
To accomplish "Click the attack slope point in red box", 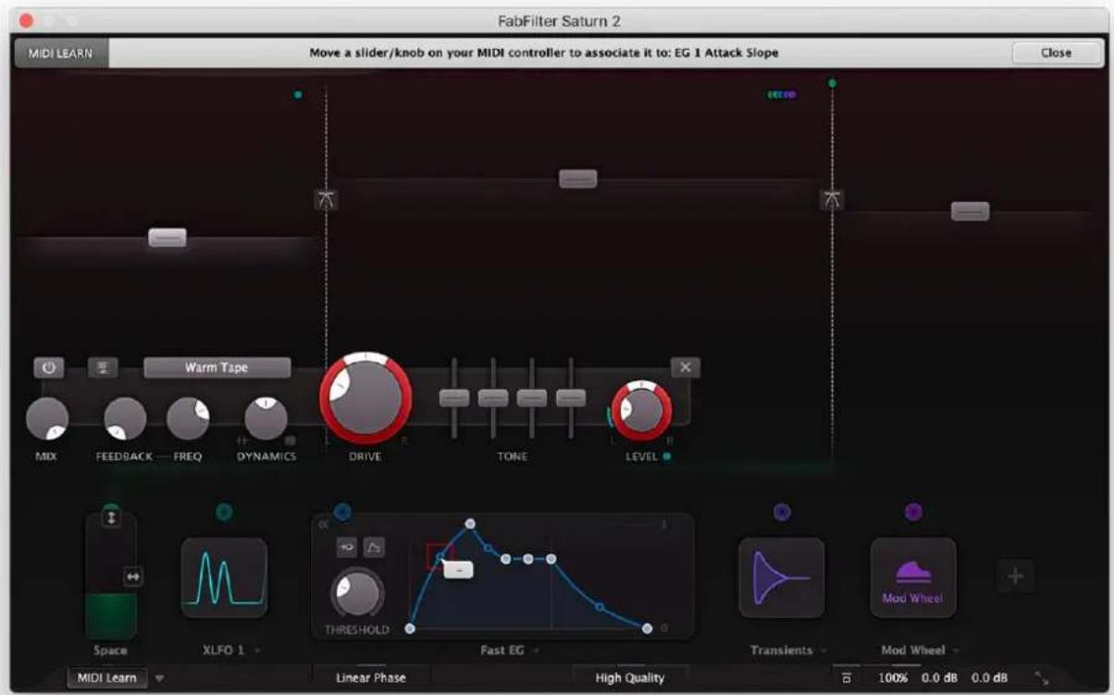I will [x=439, y=556].
